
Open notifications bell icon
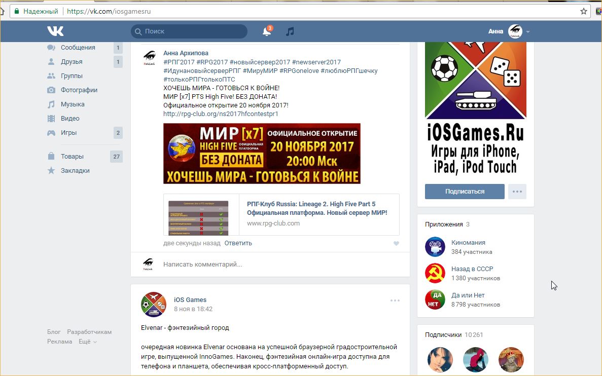pyautogui.click(x=267, y=31)
